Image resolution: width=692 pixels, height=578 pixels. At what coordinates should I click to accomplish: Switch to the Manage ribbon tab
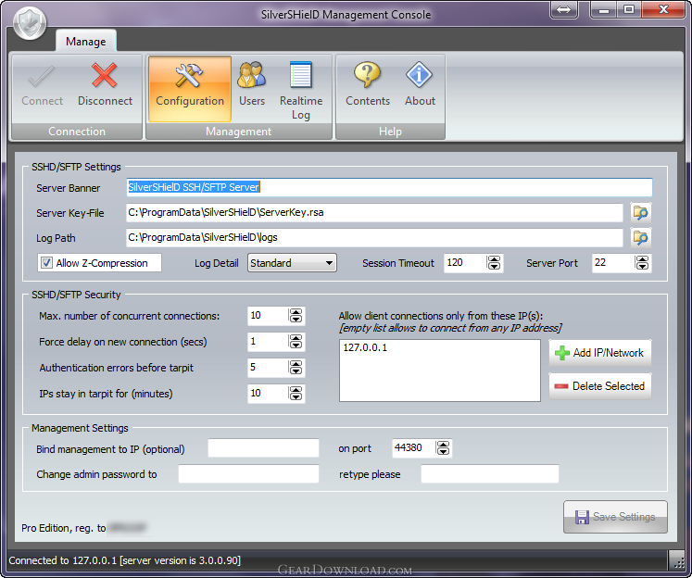[85, 42]
